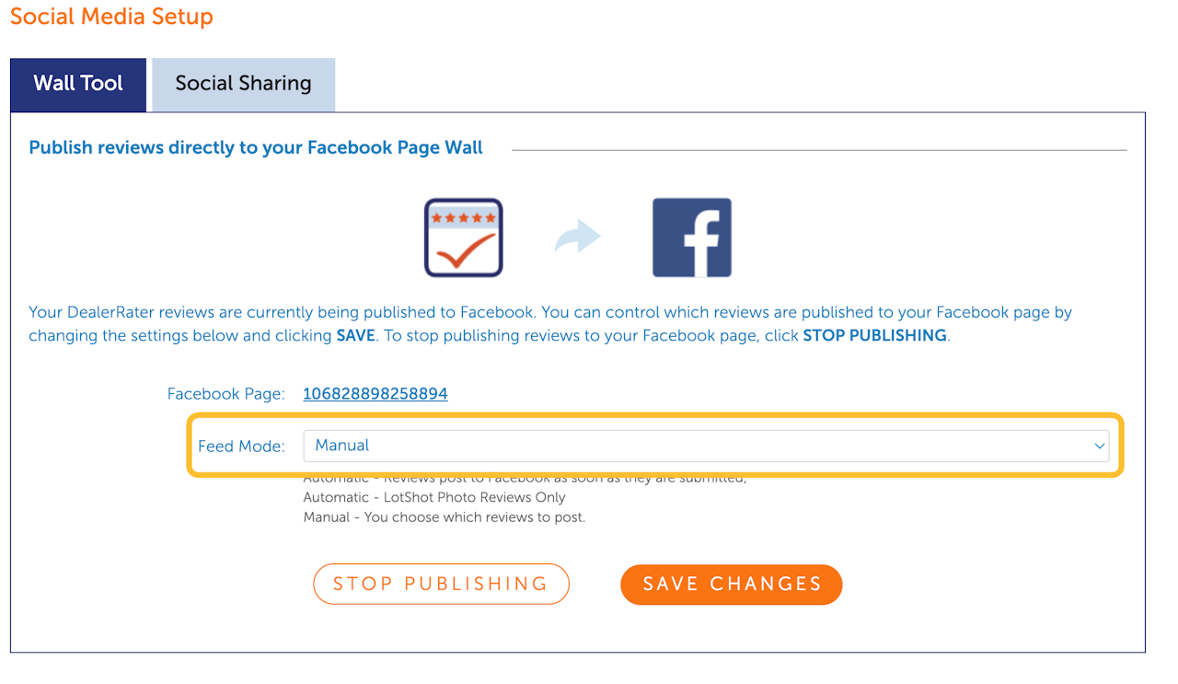The width and height of the screenshot is (1178, 684).
Task: Click the Automatic LotShot Photo Reviews Only text
Action: point(434,497)
